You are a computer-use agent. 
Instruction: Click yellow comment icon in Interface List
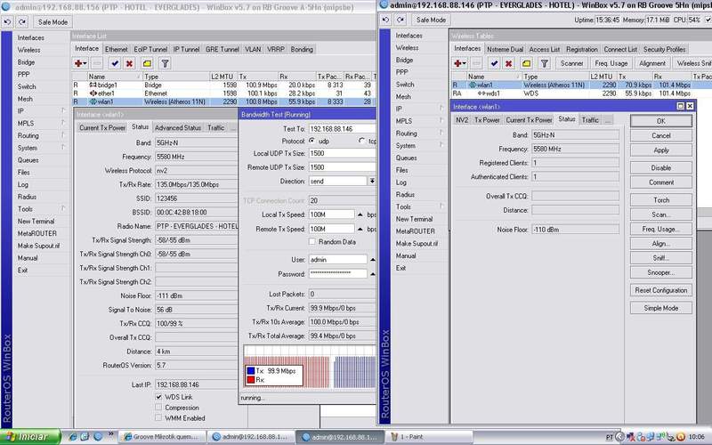(x=147, y=63)
